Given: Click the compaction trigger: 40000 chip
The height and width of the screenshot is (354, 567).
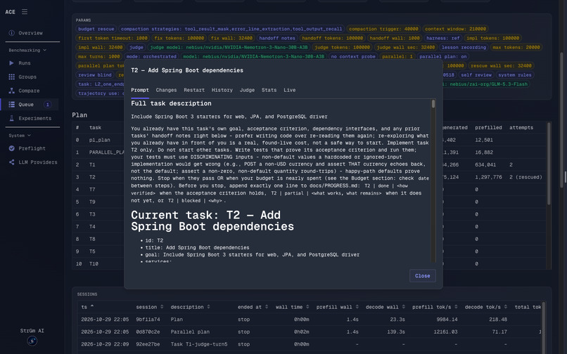Looking at the screenshot, I should coord(383,29).
